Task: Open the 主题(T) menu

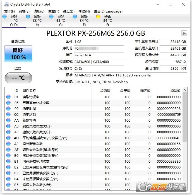Action: coord(54,11)
